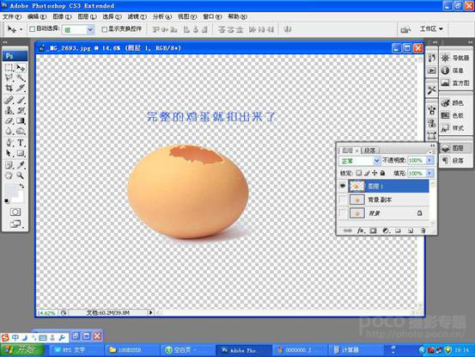Open the 导航器 panel
Screen dimensions: 475x357
coord(455,58)
